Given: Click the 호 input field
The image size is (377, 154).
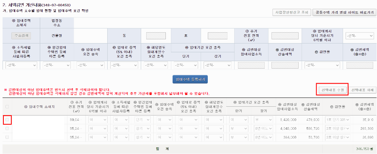Looking at the screenshot, I should pyautogui.click(x=217, y=36).
